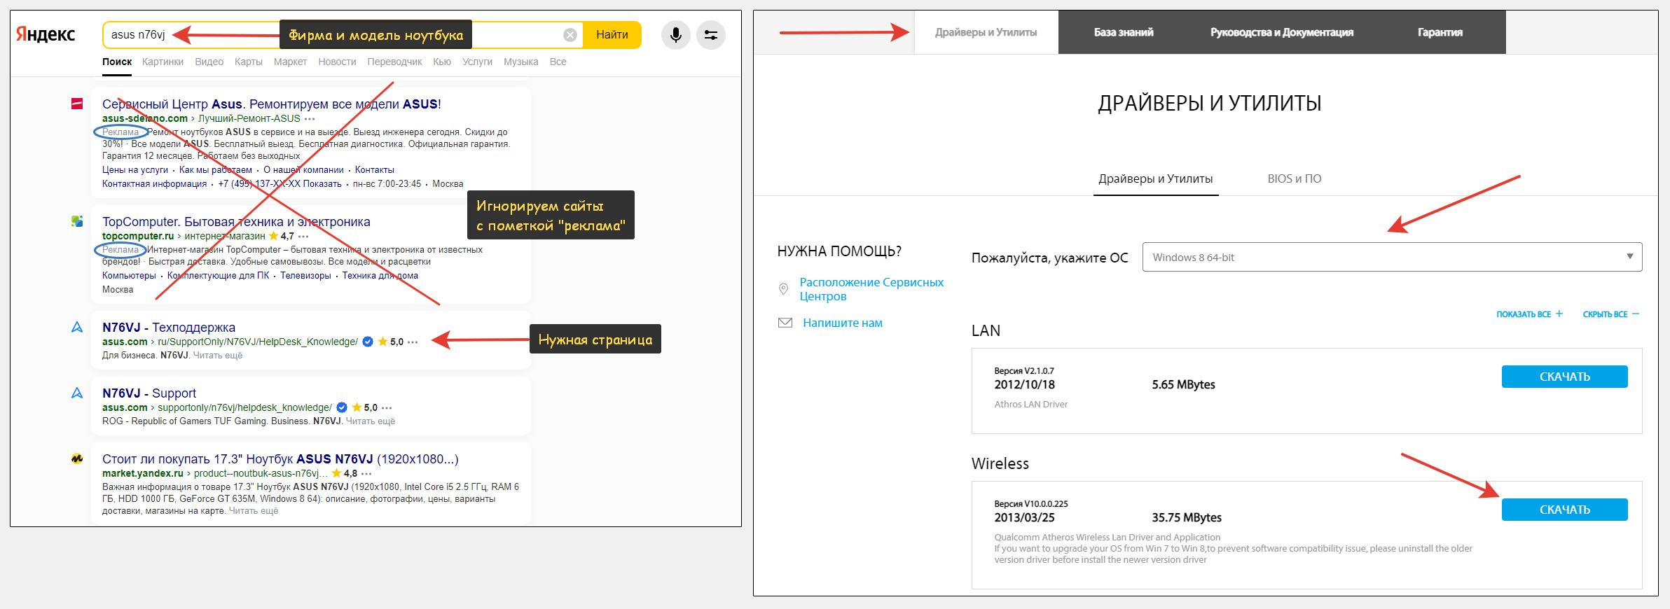Open Услуги search tab

pos(478,62)
